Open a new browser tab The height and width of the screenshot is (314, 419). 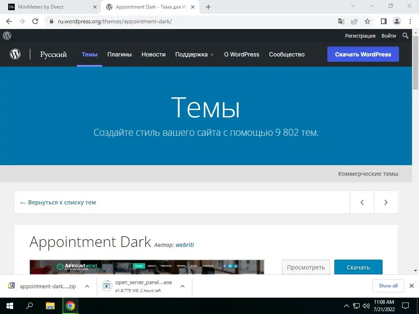(x=208, y=7)
